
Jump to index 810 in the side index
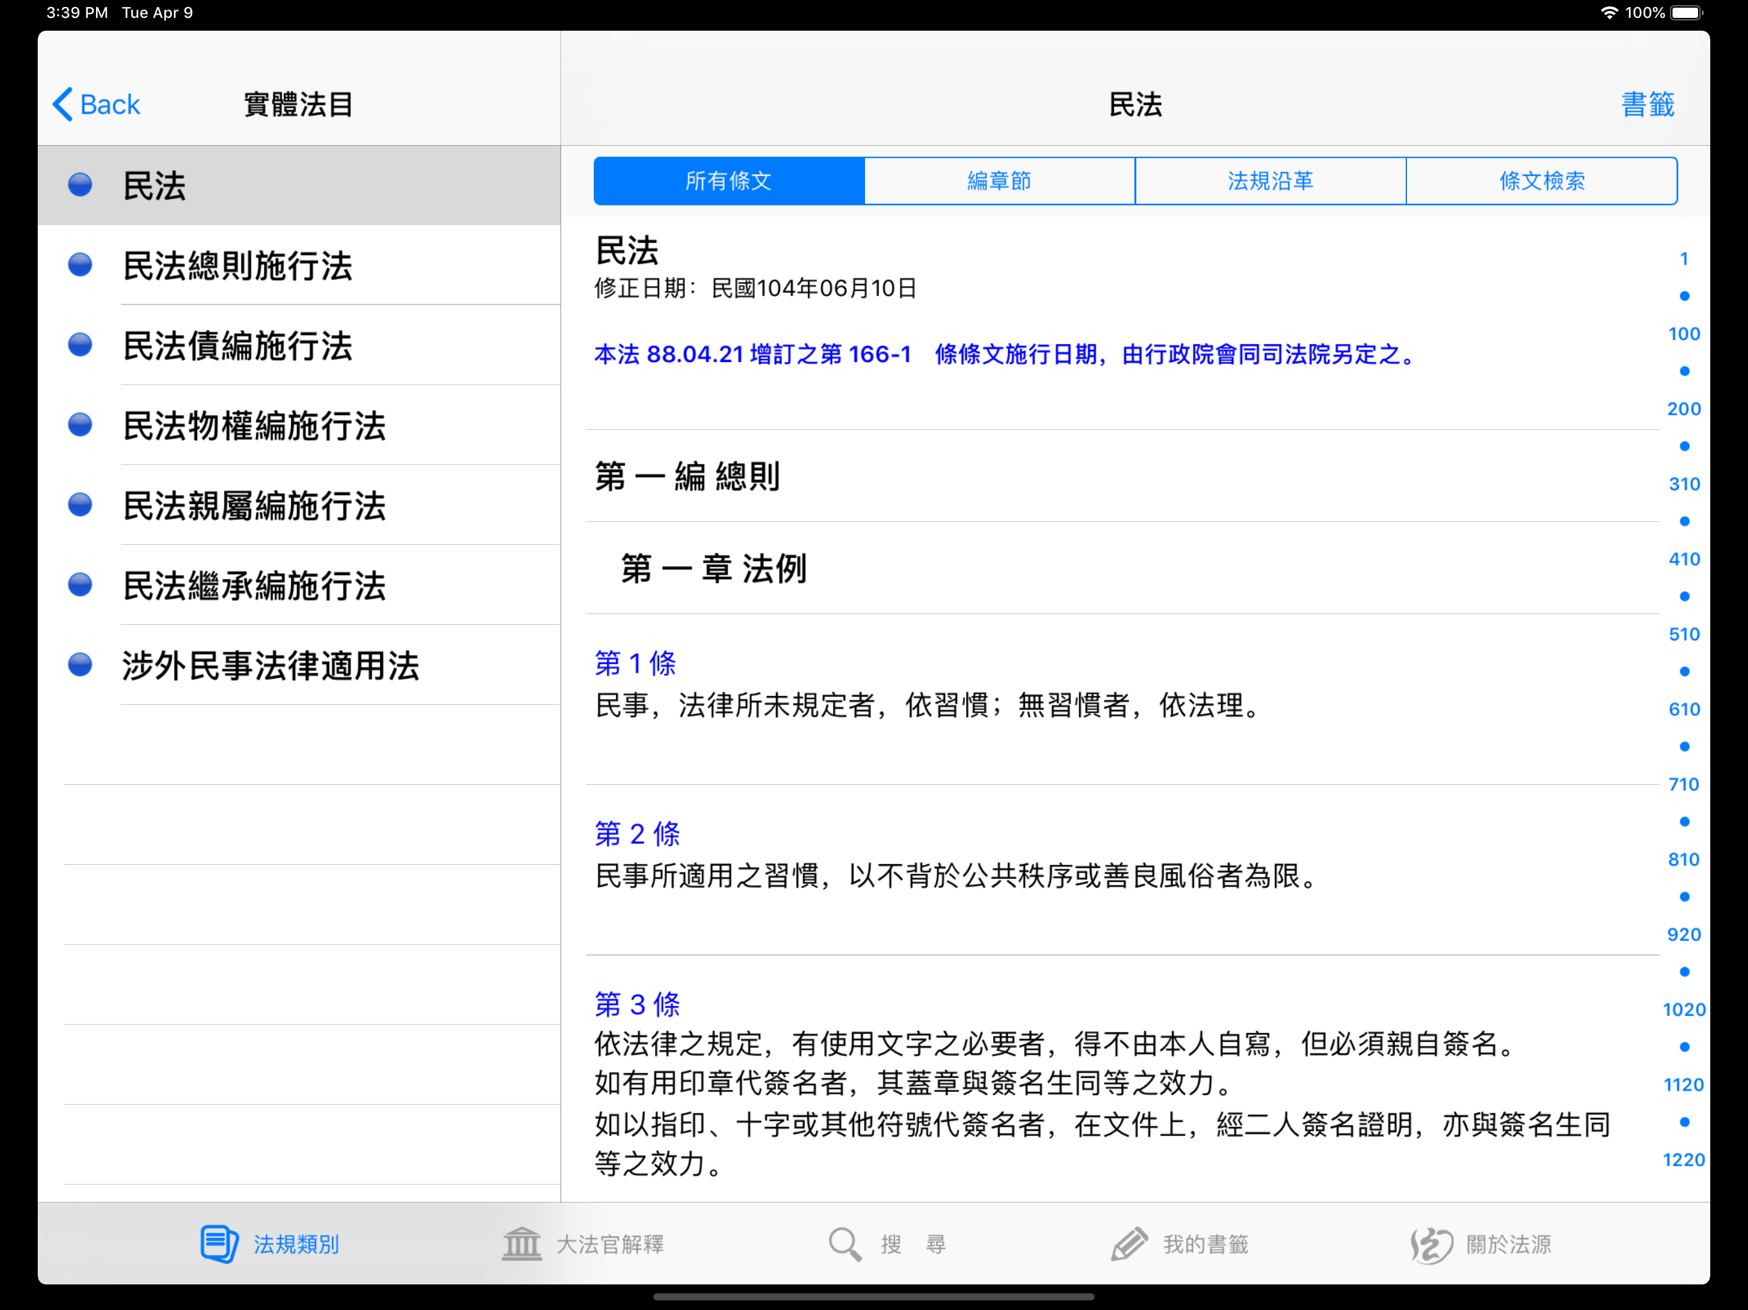1684,859
